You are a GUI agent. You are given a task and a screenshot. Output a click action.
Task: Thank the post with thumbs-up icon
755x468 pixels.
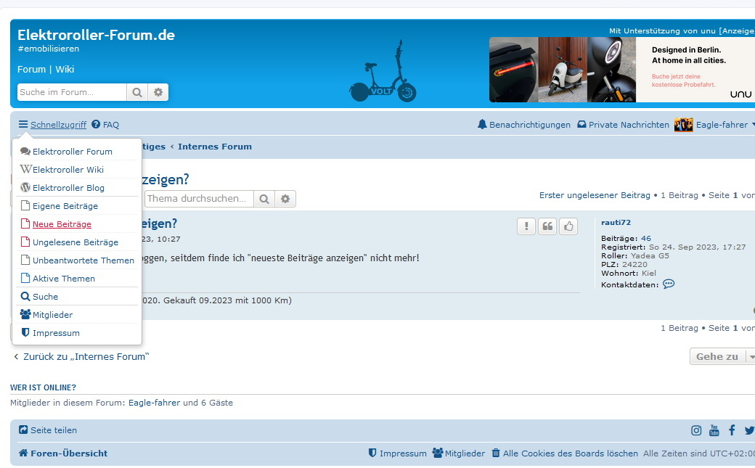coord(568,226)
